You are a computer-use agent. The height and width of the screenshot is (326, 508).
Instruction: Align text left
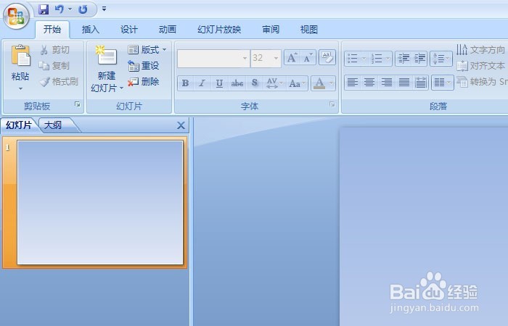pyautogui.click(x=353, y=82)
